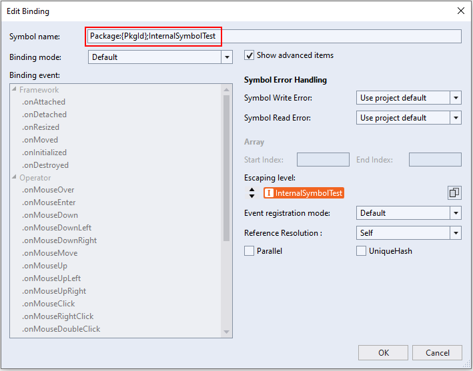Select the .onMouseClick event

49,304
